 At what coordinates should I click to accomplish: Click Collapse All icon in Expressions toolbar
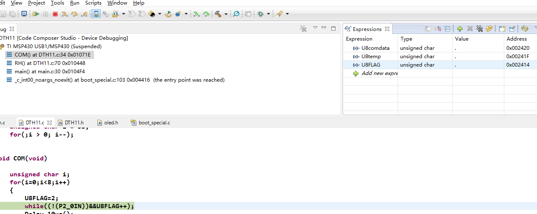(448, 28)
